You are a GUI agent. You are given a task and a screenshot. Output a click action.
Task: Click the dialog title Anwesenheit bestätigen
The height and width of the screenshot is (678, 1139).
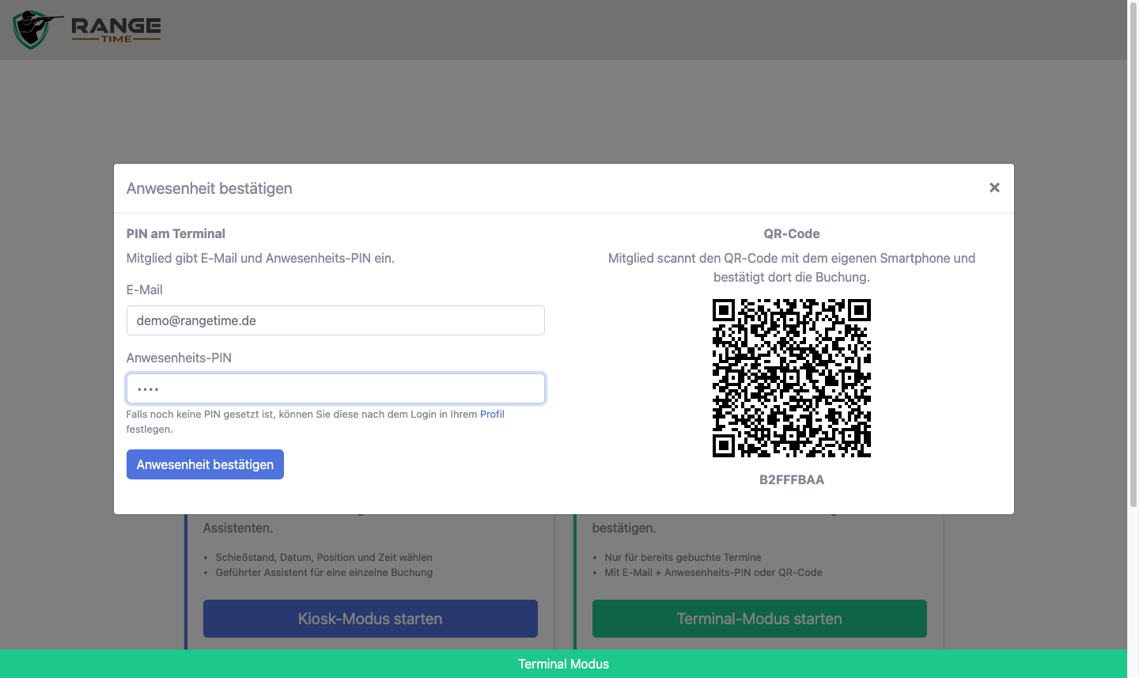pyautogui.click(x=210, y=188)
